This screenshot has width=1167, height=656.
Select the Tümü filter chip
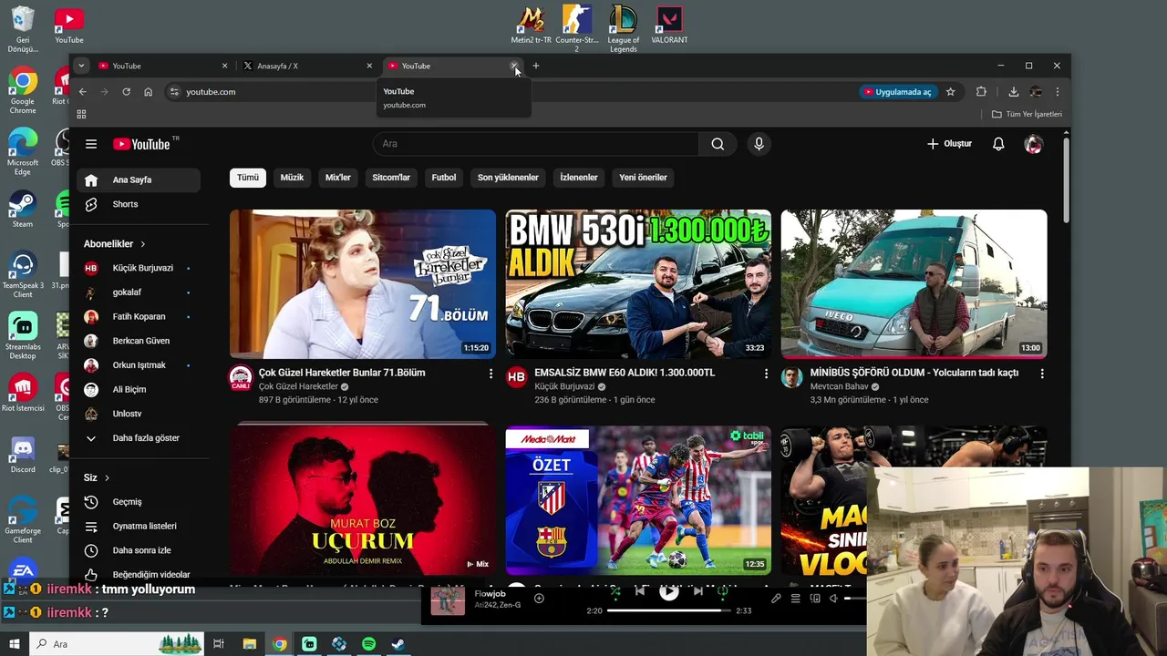[x=248, y=178]
